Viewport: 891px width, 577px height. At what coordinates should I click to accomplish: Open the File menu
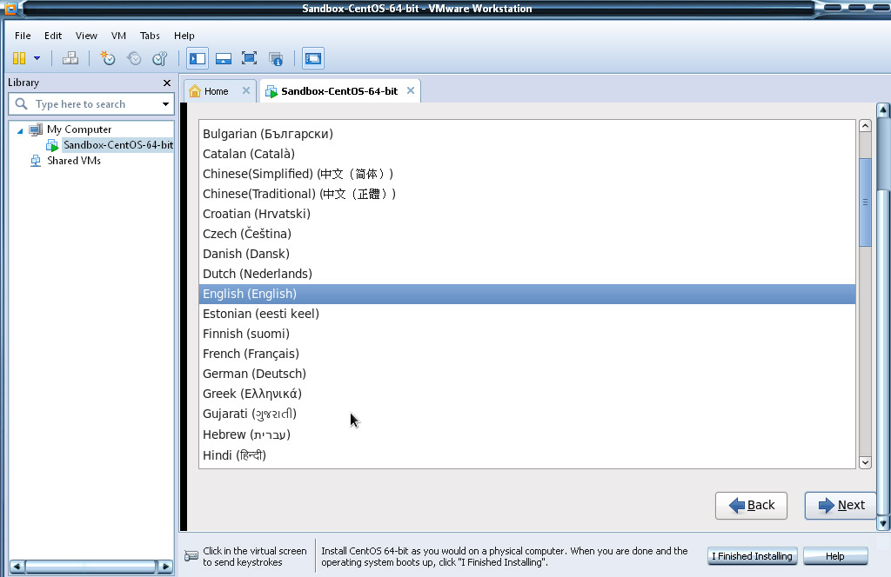[23, 36]
